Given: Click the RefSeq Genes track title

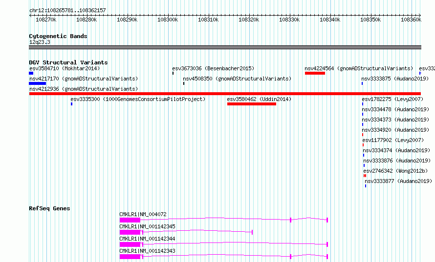Looking at the screenshot, I should coord(49,208).
